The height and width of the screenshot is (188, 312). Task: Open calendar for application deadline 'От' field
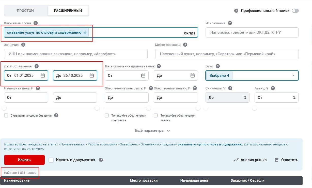[x=143, y=76]
